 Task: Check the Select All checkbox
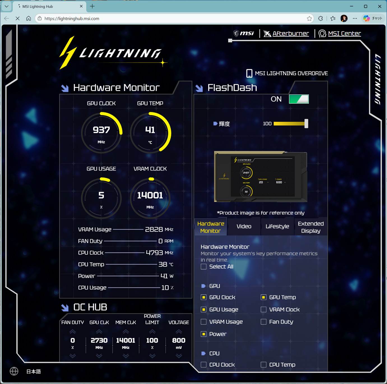(203, 266)
